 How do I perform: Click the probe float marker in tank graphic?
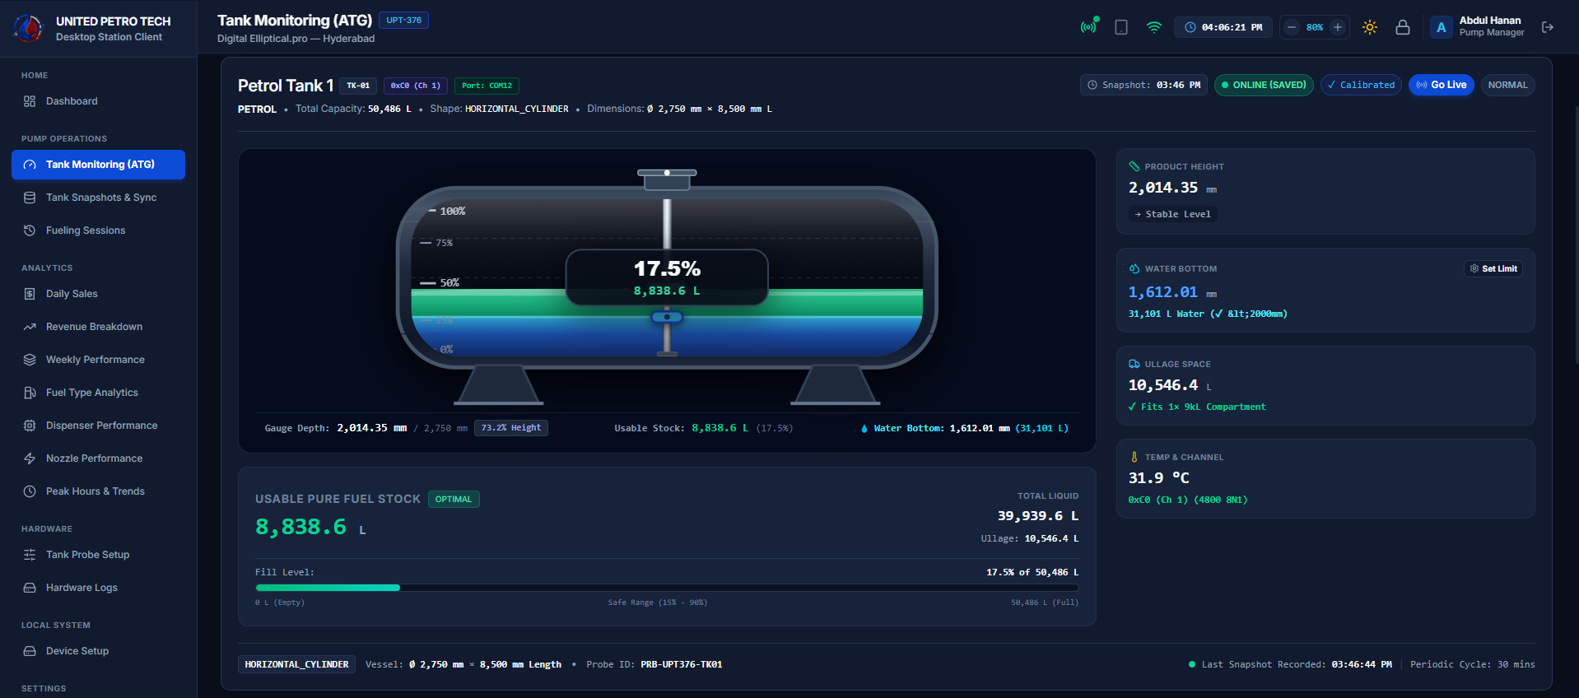(667, 317)
